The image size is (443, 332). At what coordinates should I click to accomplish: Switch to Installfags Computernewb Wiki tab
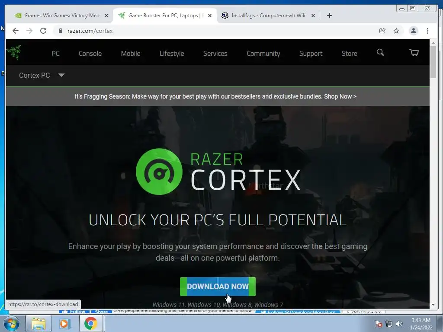pyautogui.click(x=269, y=16)
